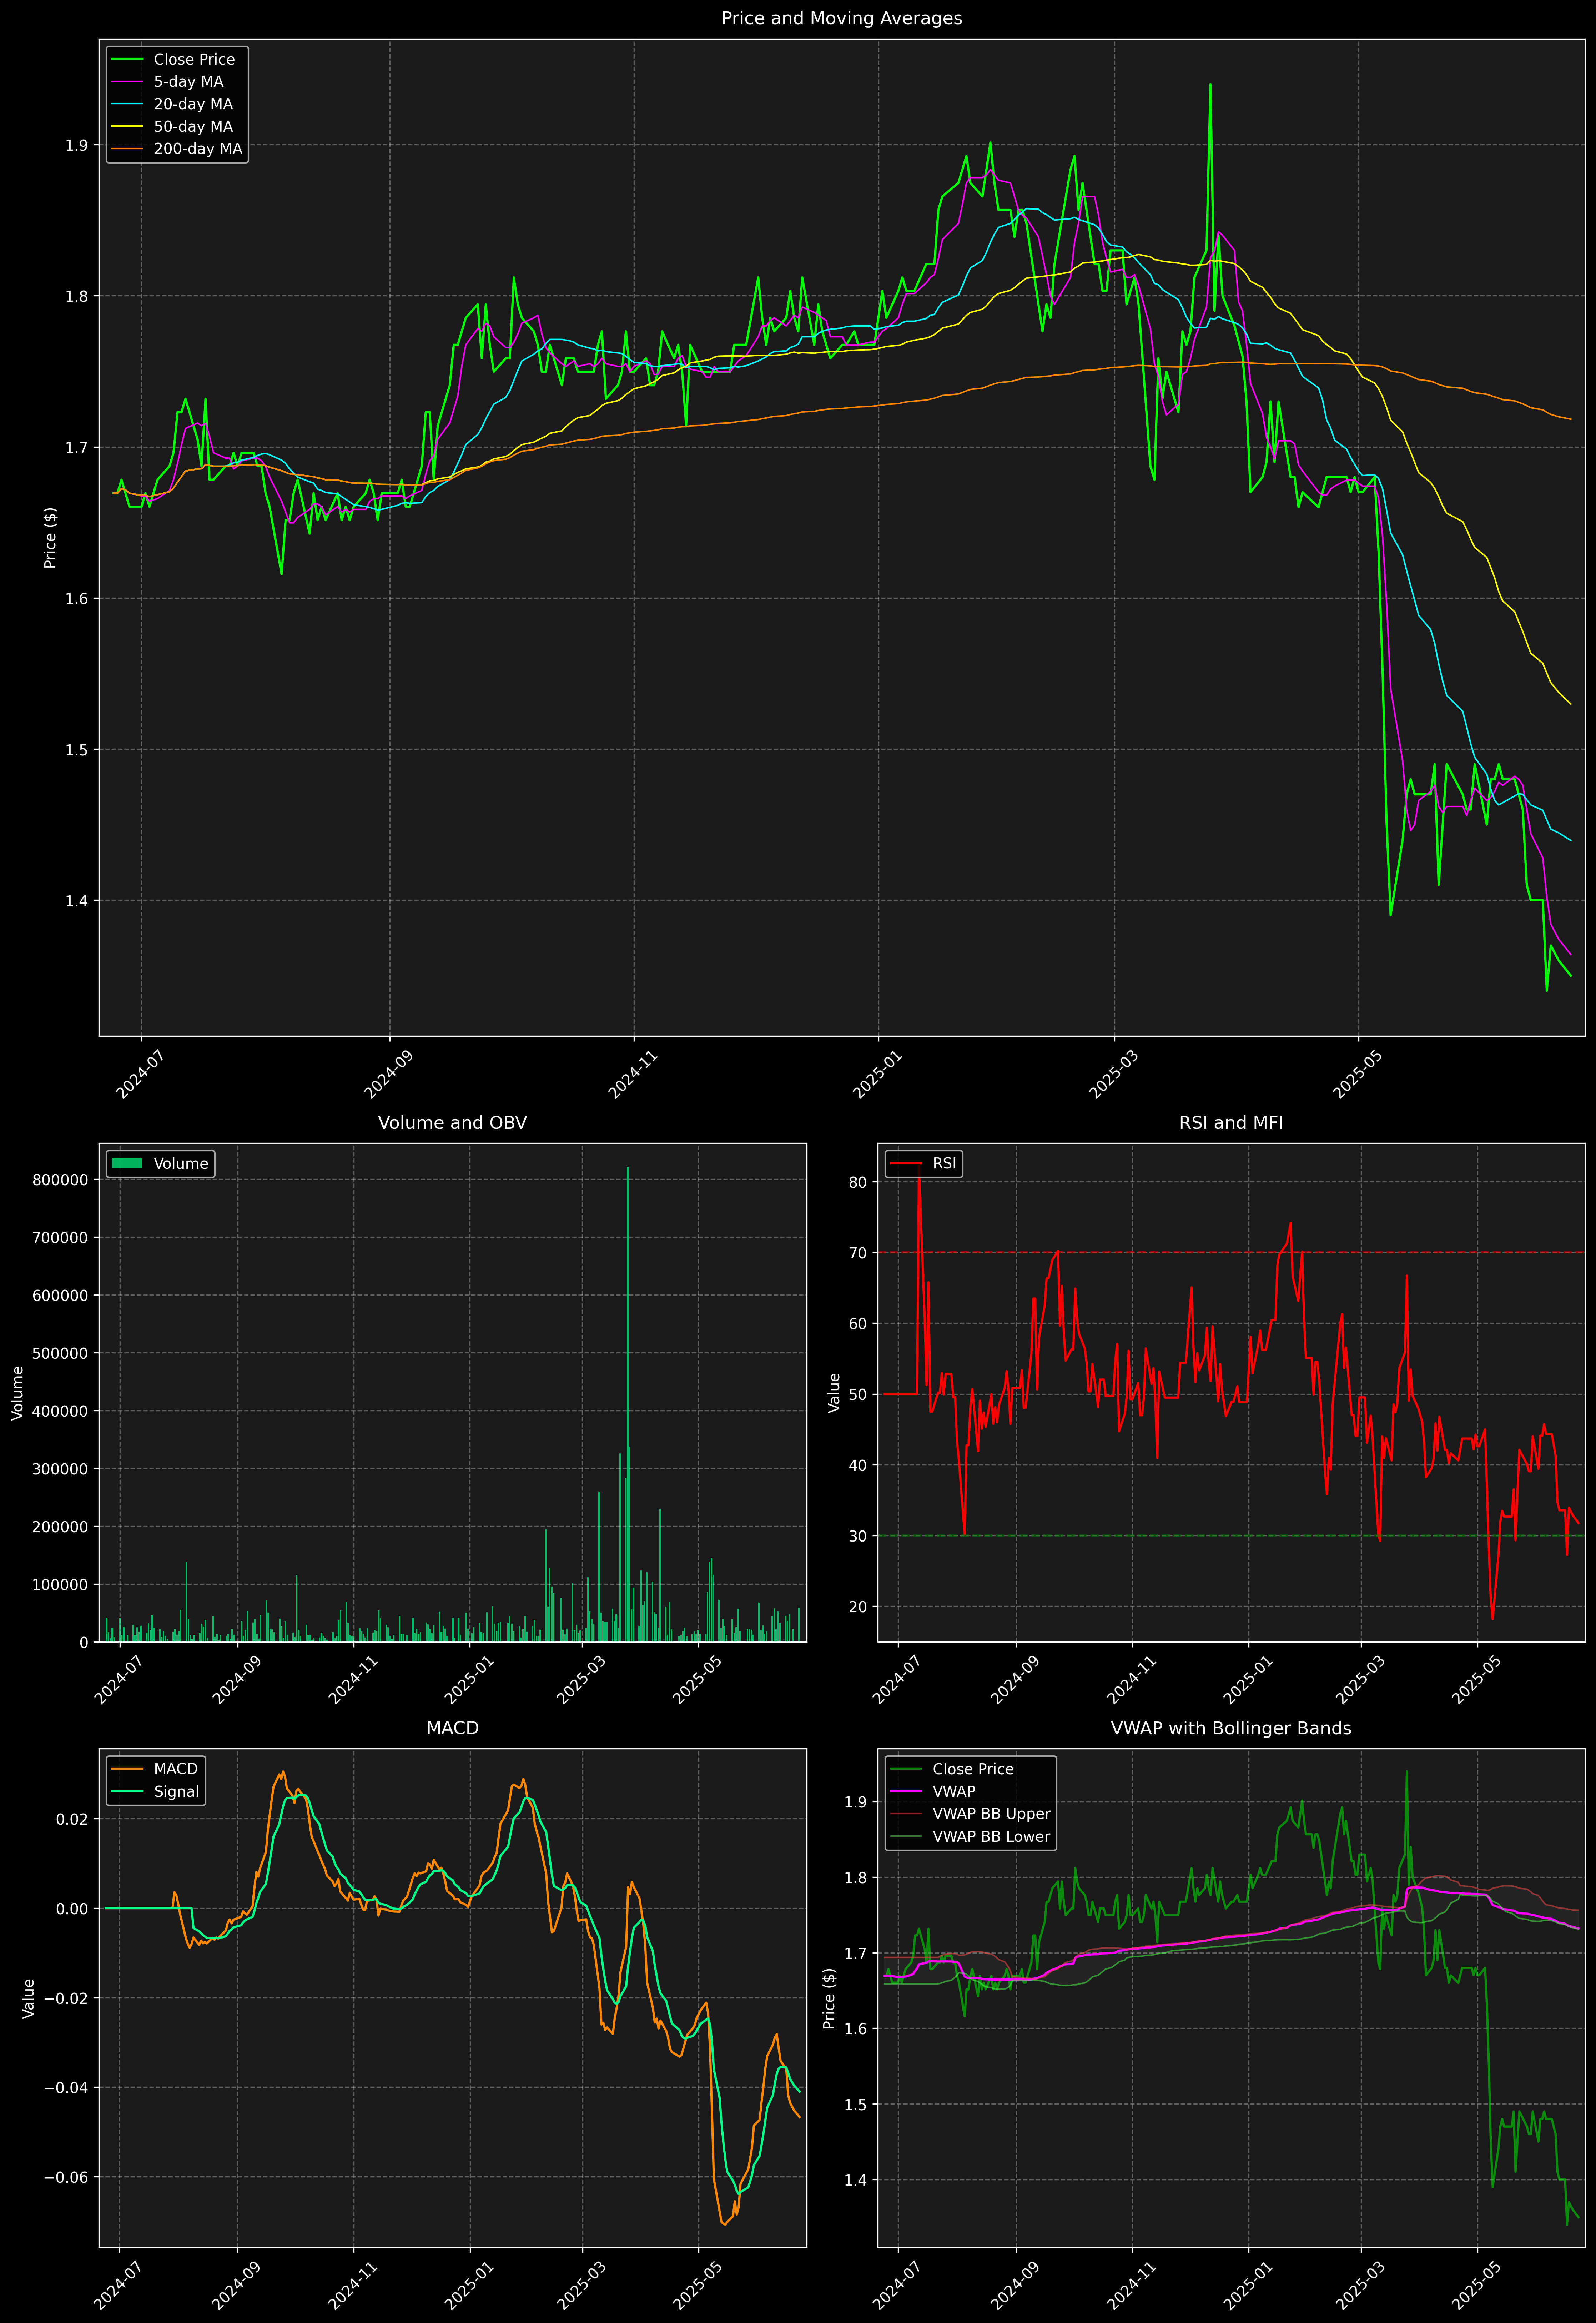
Task: Click the 2025-01 date label under the moving averages chart
Action: click(x=878, y=1073)
